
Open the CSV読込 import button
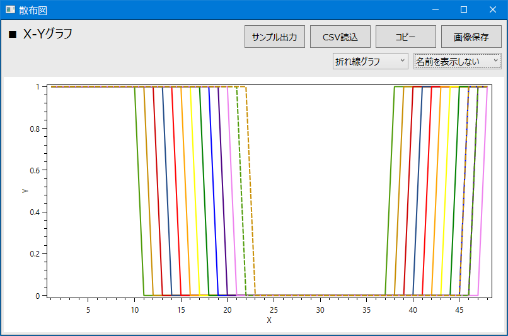point(340,37)
